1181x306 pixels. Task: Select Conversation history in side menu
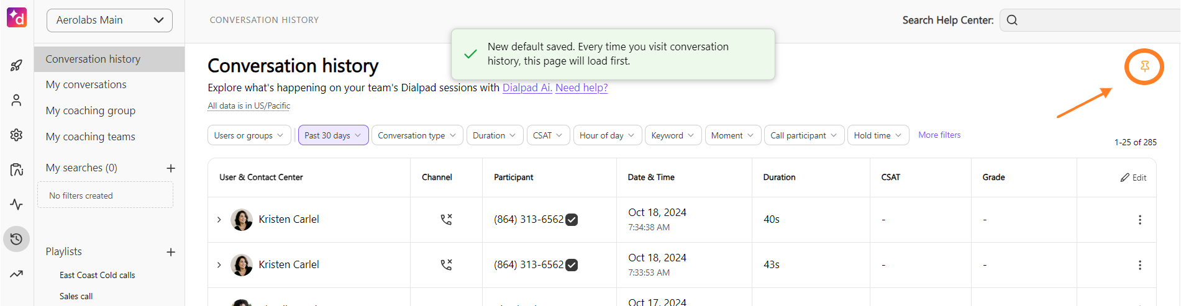[x=109, y=59]
